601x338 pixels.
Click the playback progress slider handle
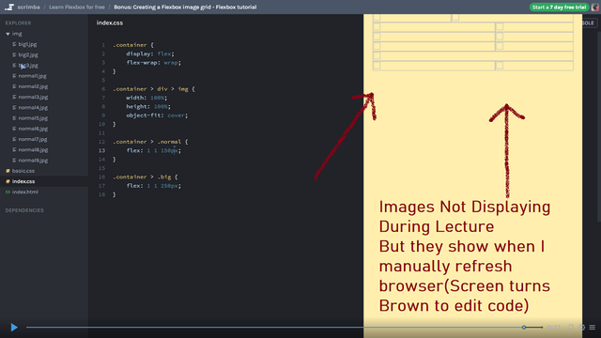[524, 328]
